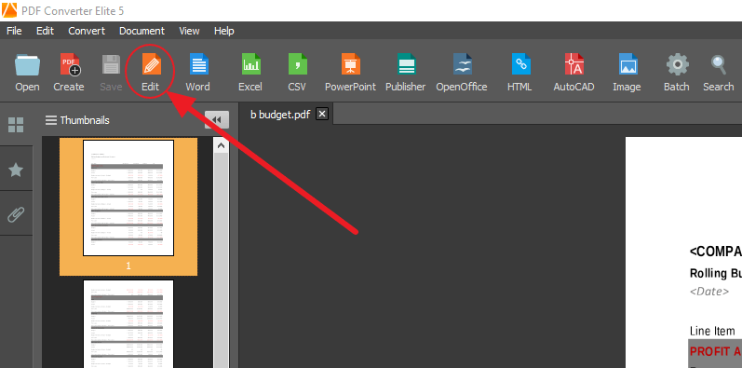Close the b budget.pdf tab

(x=322, y=115)
